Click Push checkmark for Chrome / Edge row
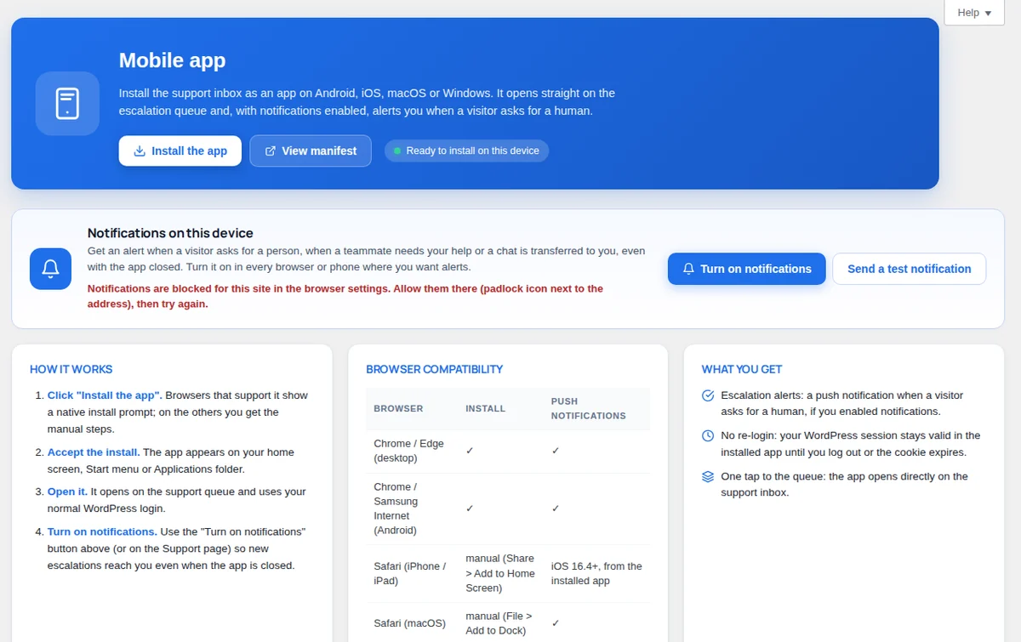1021x642 pixels. (x=556, y=451)
